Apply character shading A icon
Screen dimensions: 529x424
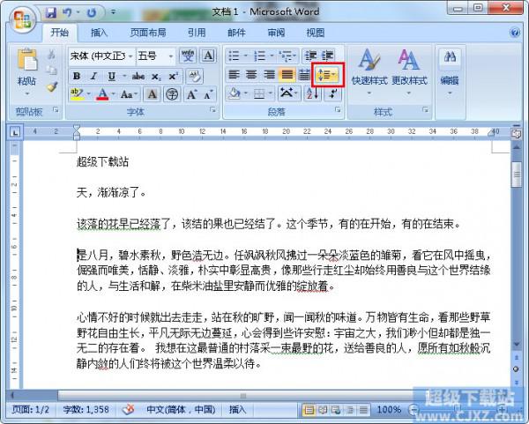[152, 94]
